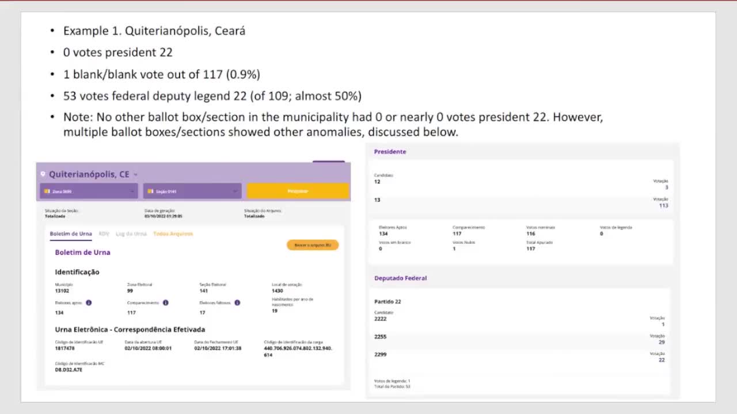737x414 pixels.
Task: Select candidate 13 row under Presidente
Action: click(521, 202)
